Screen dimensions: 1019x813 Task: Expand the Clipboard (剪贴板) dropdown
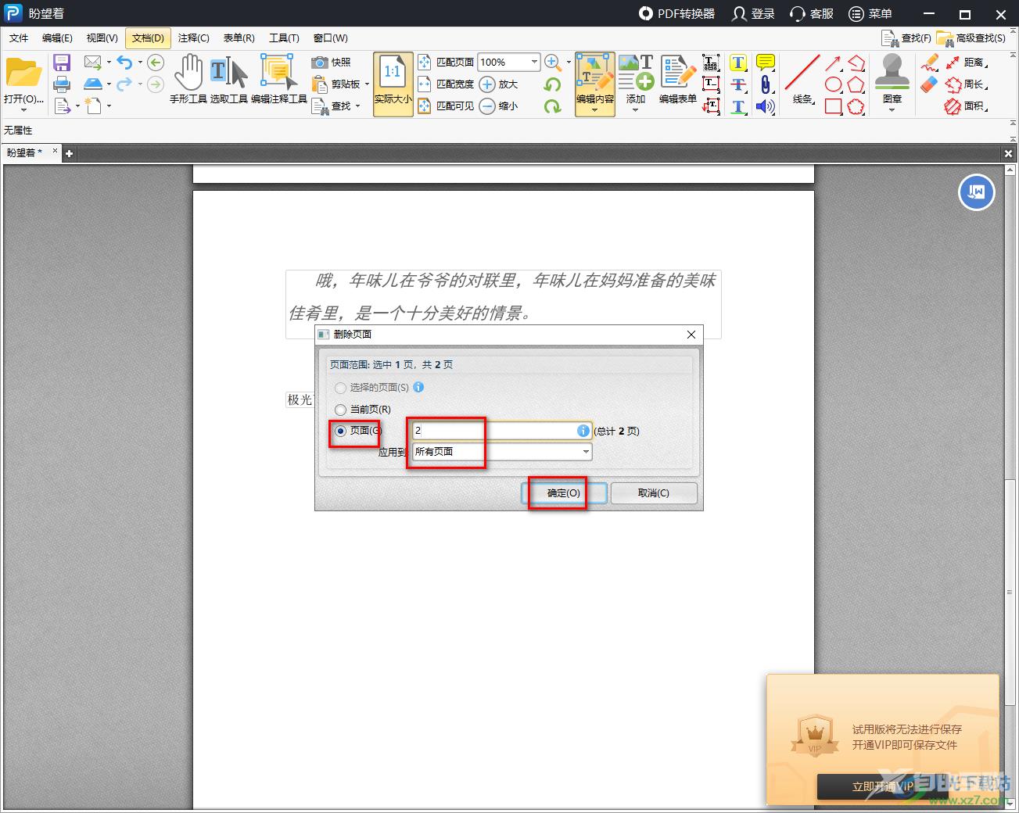coord(367,84)
